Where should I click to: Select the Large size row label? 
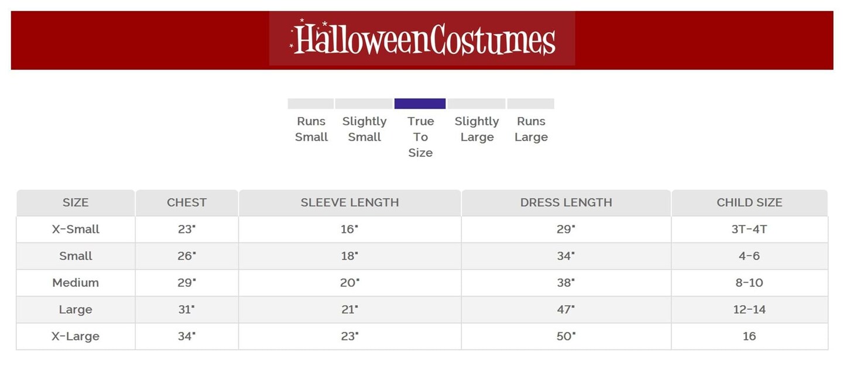[76, 310]
